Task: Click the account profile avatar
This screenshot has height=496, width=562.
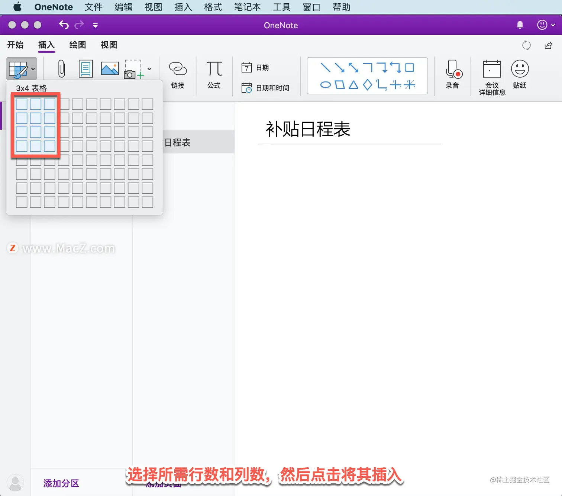Action: (x=15, y=483)
